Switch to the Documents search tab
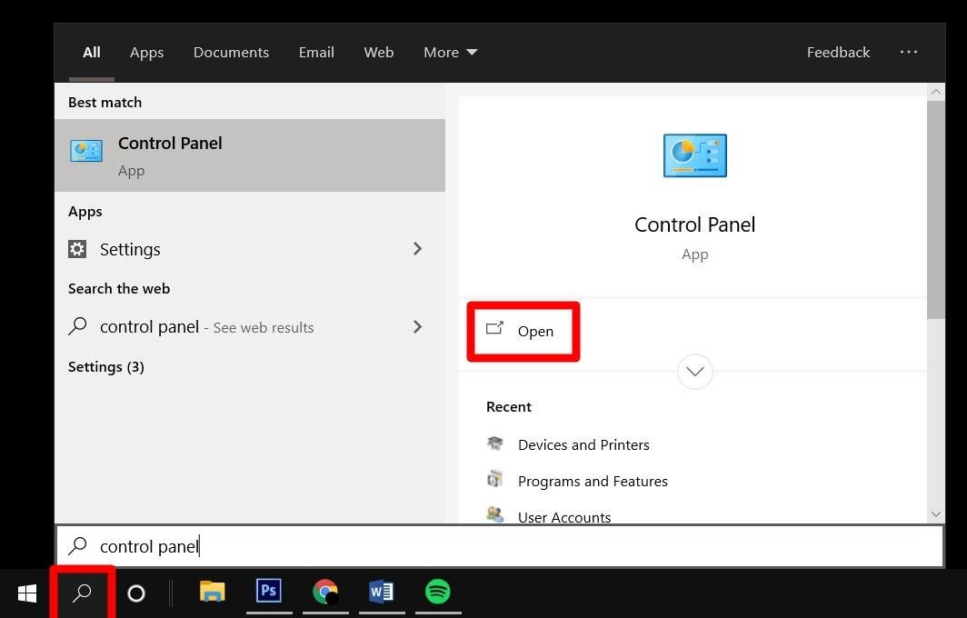Screen dimensions: 967x618 (231, 52)
